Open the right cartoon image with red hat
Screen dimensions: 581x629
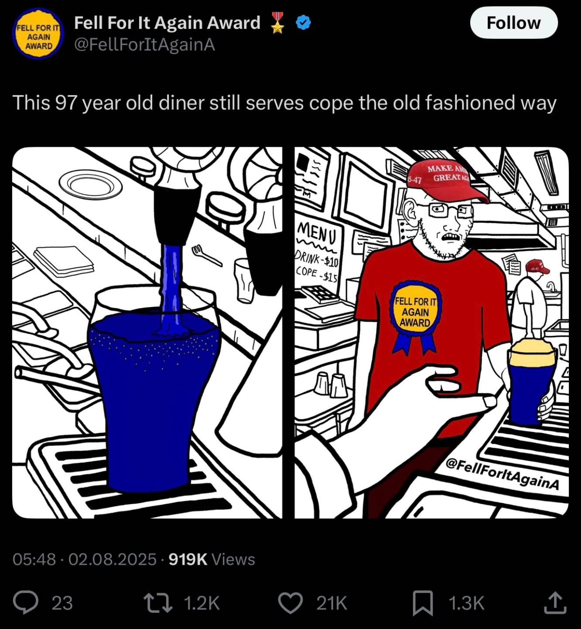point(431,333)
